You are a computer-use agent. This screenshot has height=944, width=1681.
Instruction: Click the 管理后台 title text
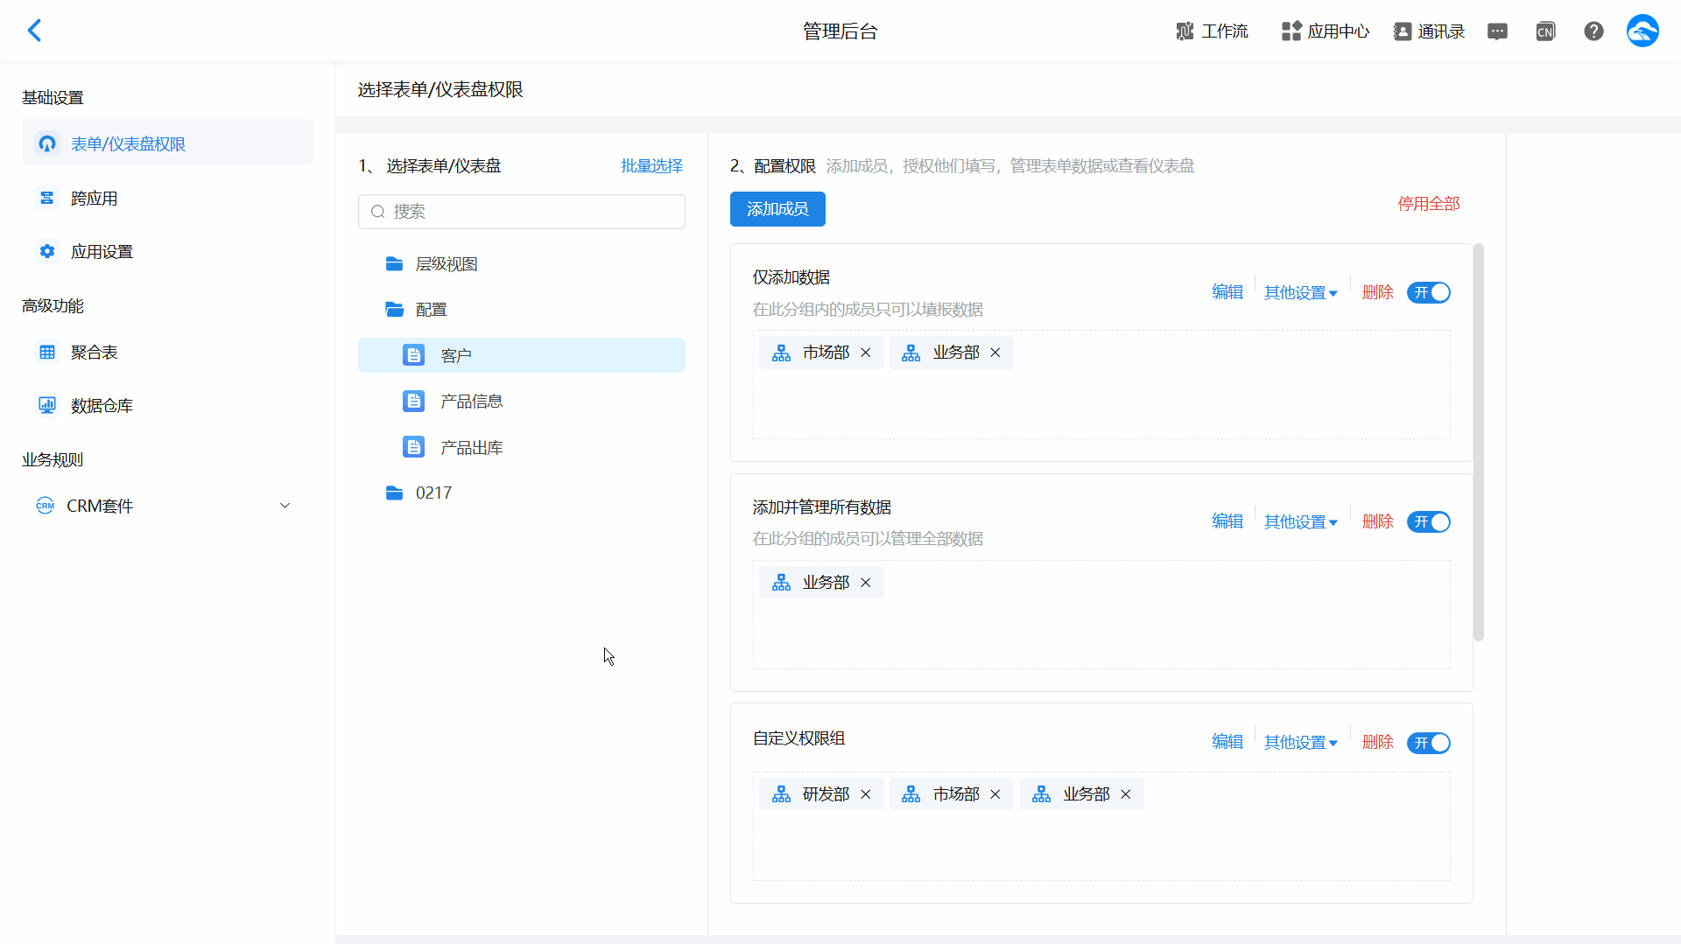pyautogui.click(x=840, y=31)
